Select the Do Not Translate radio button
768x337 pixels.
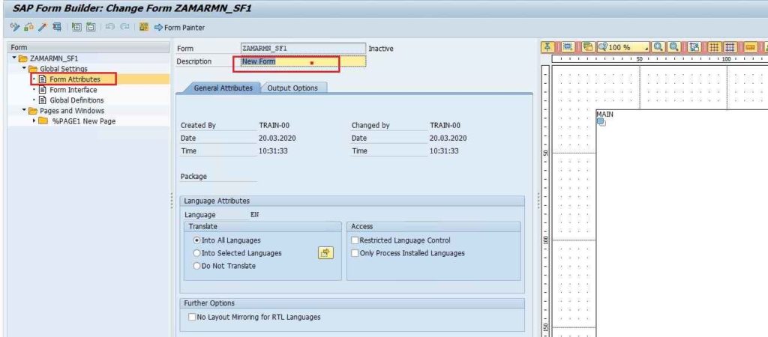pyautogui.click(x=197, y=266)
